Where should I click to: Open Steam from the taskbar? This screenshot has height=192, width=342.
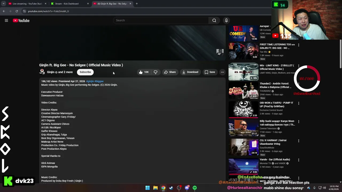171,188
